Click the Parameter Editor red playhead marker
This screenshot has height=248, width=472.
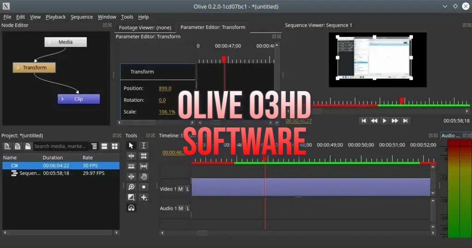click(x=224, y=59)
